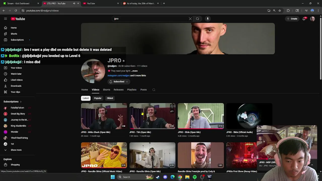
Task: Open the FatalityFalcon subscription channel
Action: click(17, 108)
